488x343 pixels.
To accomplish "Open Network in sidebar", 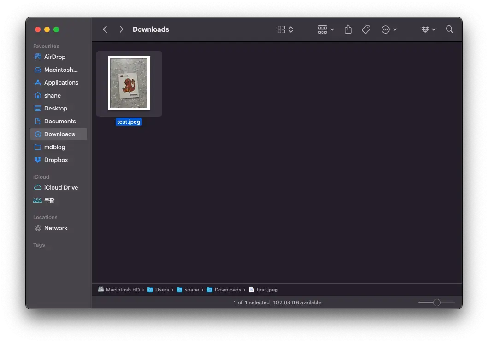I will [x=59, y=228].
